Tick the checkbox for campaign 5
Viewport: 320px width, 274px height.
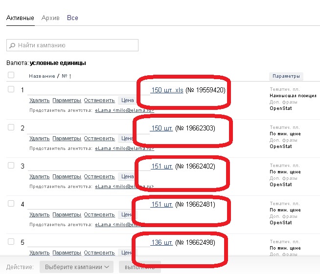(x=11, y=242)
